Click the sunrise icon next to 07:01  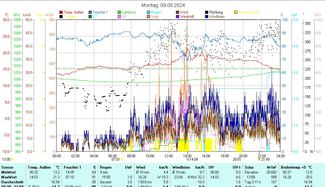(x=122, y=159)
